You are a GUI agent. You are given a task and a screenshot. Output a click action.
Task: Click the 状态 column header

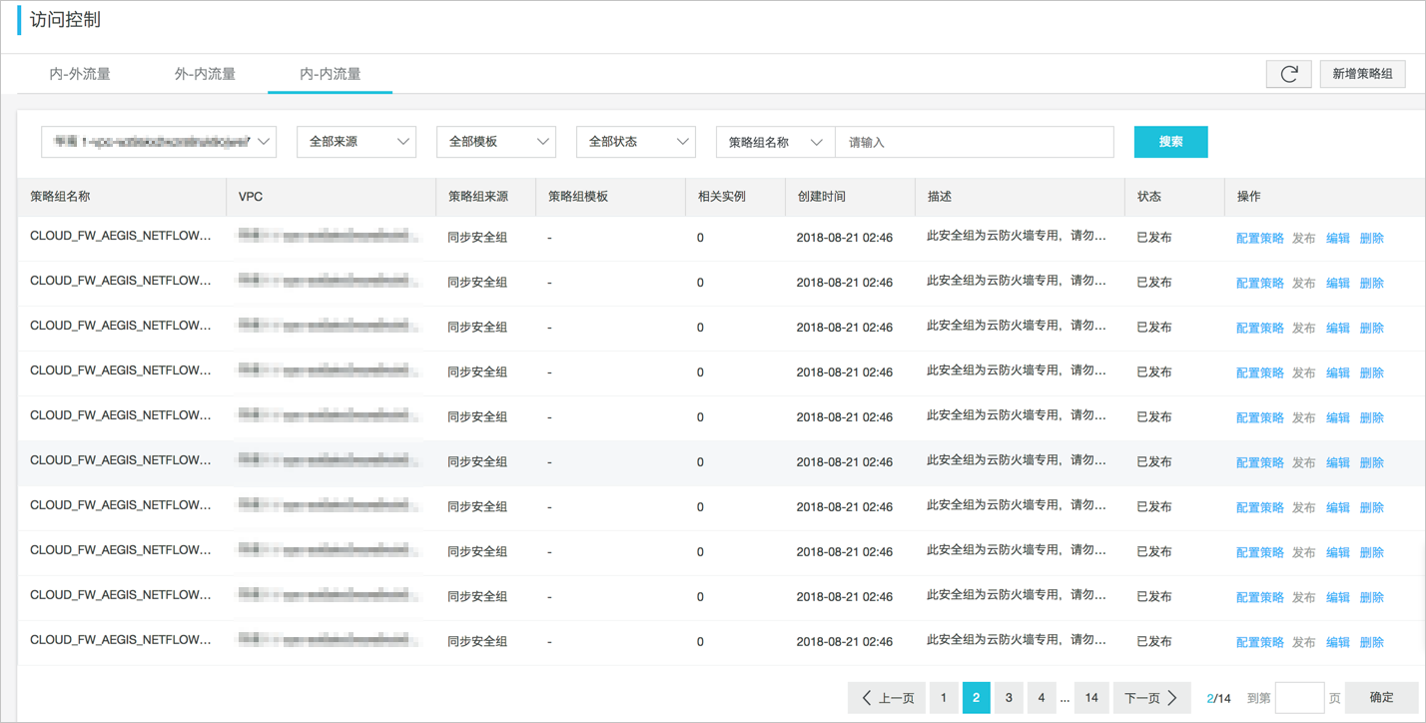pos(1149,197)
